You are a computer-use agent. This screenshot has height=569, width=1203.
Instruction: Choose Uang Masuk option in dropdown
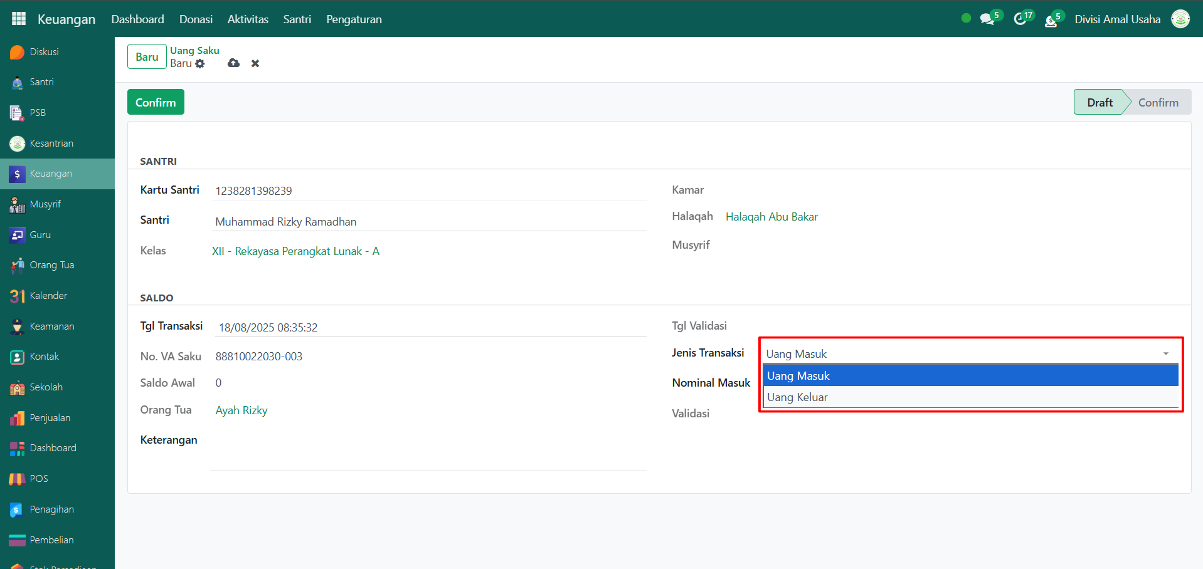798,376
